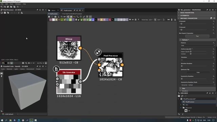Collapse the Resources folder in Explorer

[181, 108]
